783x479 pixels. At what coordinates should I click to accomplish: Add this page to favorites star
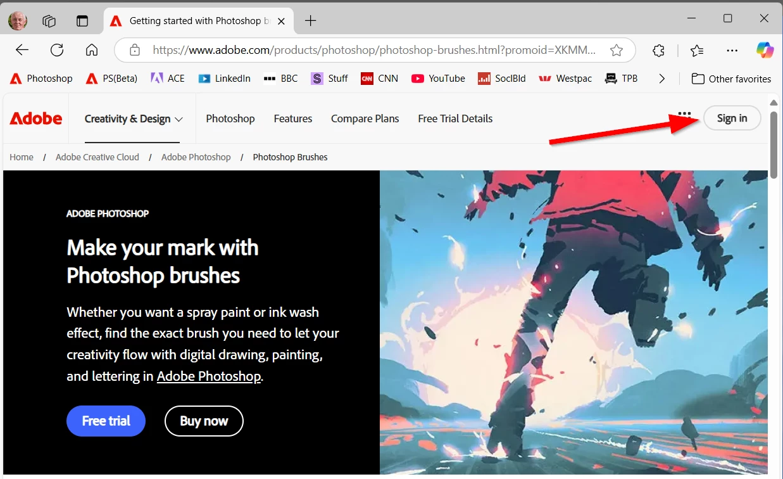point(617,50)
